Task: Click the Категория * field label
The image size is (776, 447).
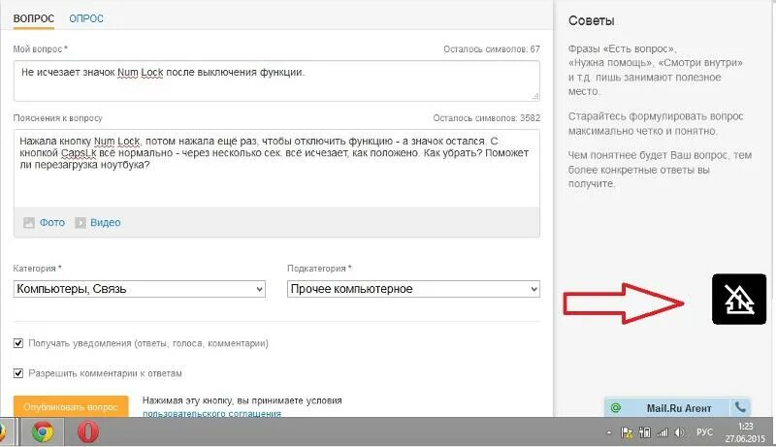Action: (37, 269)
